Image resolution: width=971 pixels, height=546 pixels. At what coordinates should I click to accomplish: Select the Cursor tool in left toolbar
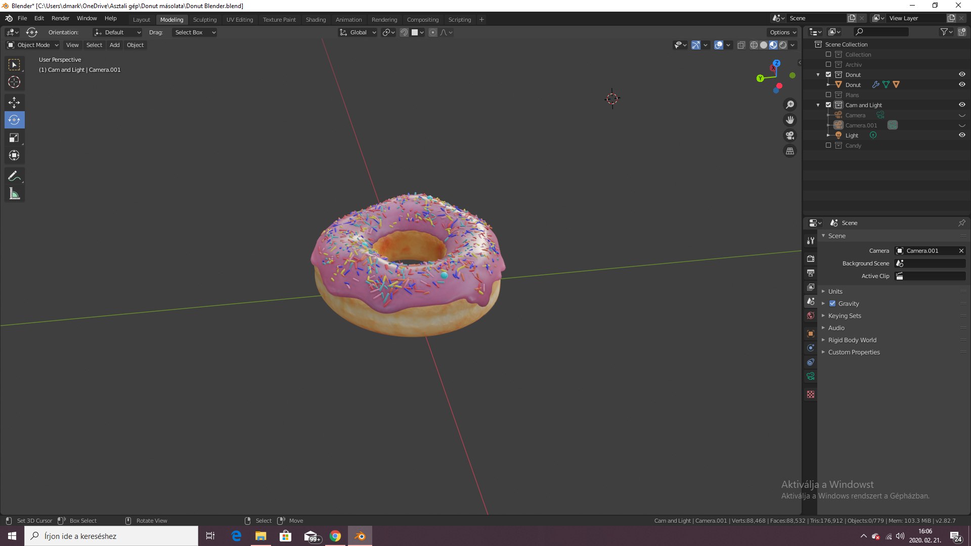14,82
